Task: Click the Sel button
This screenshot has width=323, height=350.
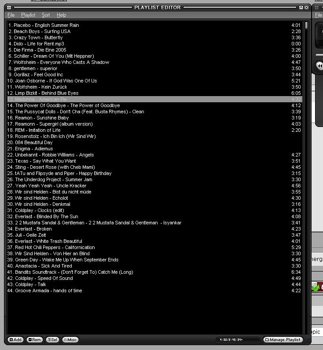Action: click(x=52, y=339)
